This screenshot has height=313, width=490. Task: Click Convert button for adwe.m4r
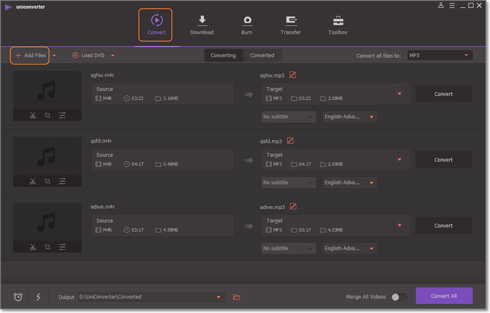tap(443, 226)
